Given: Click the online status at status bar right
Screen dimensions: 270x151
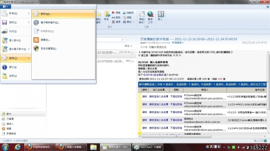Looking at the screenshot, I should point(260,141).
